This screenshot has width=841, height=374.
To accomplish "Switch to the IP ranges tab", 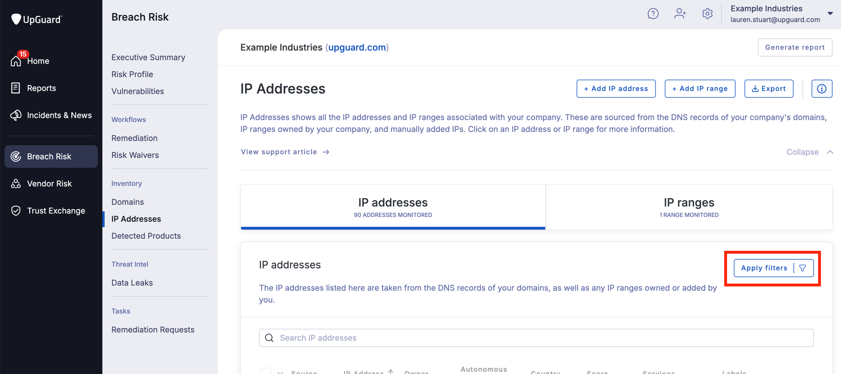I will coord(689,207).
